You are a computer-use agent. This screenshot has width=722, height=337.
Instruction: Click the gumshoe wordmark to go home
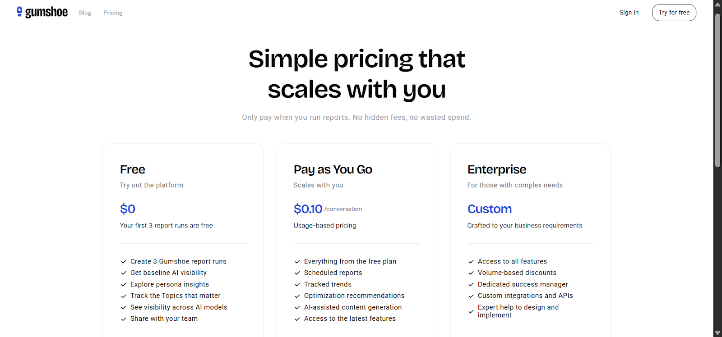(x=46, y=12)
